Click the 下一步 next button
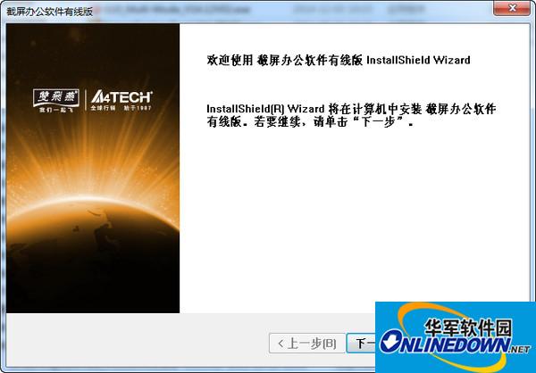The height and width of the screenshot is (373, 536). (x=361, y=344)
